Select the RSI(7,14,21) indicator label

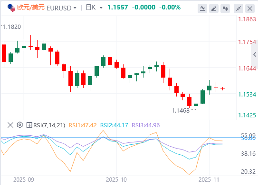point(49,125)
